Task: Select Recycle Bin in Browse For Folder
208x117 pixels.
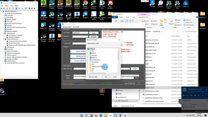Action: (x=95, y=62)
